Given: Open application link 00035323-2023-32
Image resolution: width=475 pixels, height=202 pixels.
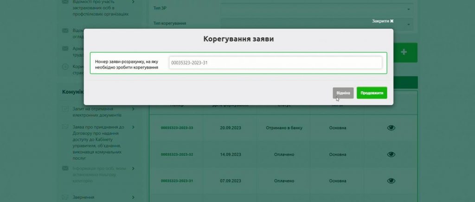Looking at the screenshot, I should 177,154.
